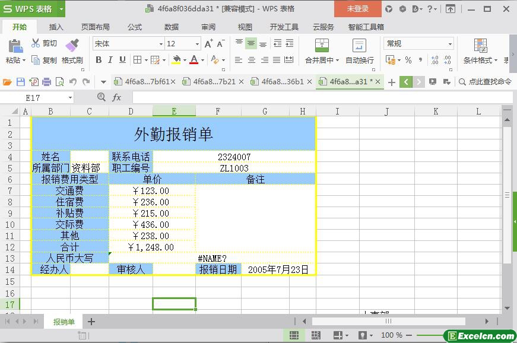The width and height of the screenshot is (517, 343).
Task: Add a new sheet with the plus button
Action: click(91, 322)
